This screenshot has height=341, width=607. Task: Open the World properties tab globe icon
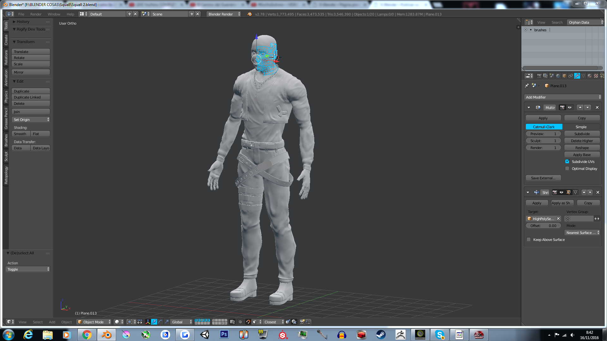558,76
